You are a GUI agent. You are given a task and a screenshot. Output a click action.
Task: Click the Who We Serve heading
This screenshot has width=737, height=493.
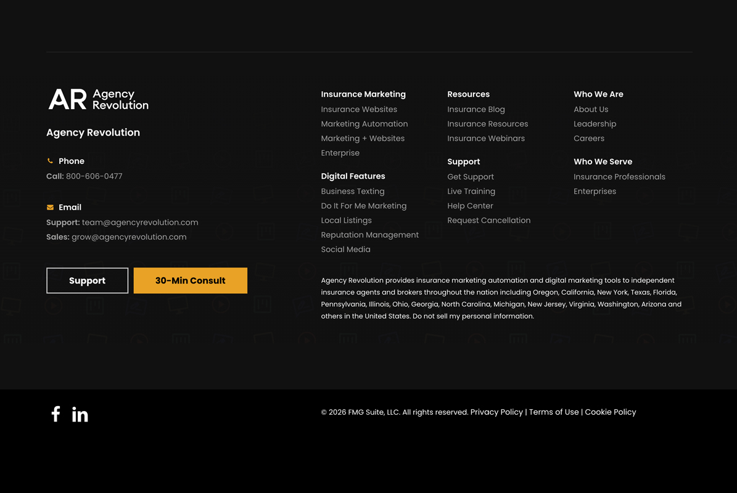(x=603, y=161)
